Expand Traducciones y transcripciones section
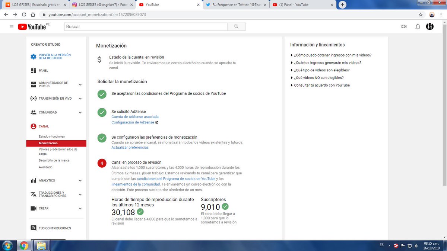 point(80,194)
